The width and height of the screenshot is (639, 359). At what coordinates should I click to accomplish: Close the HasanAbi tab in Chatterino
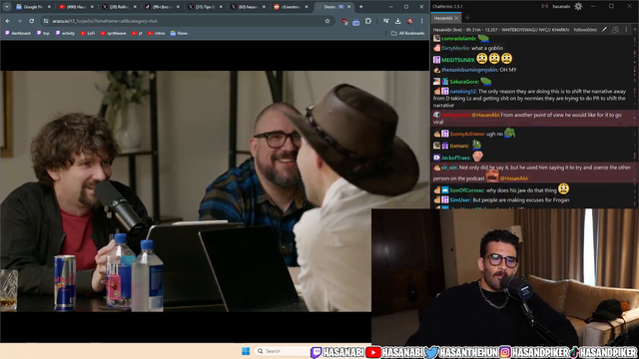(x=456, y=18)
